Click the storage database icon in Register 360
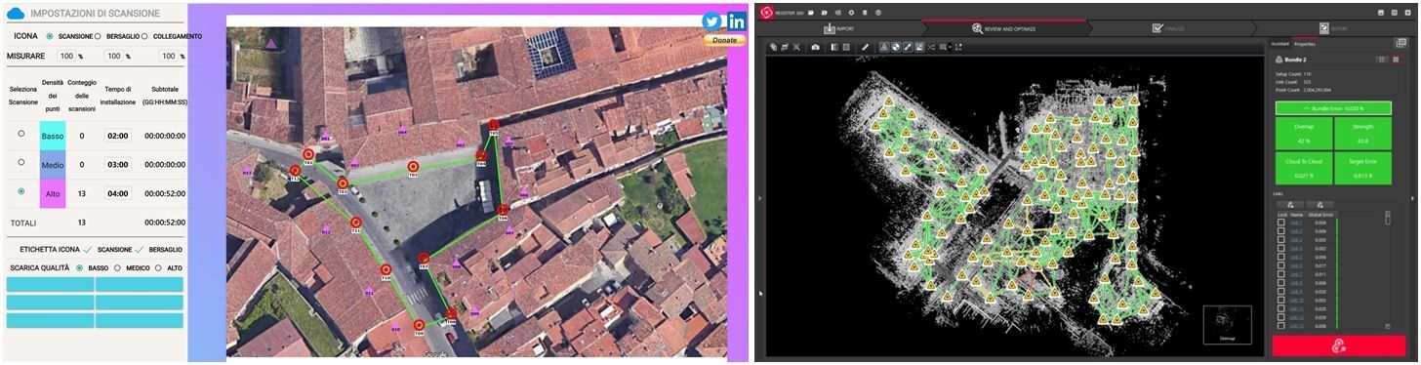Screen dimensions: 1421x365 [x=865, y=13]
